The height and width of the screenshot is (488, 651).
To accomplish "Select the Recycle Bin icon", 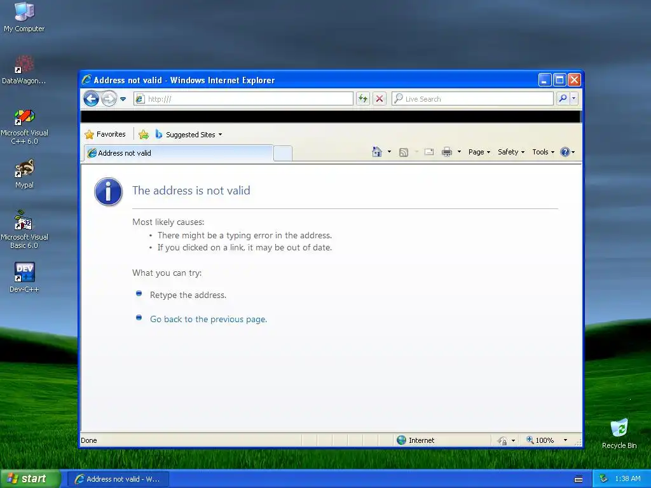I will tap(619, 433).
